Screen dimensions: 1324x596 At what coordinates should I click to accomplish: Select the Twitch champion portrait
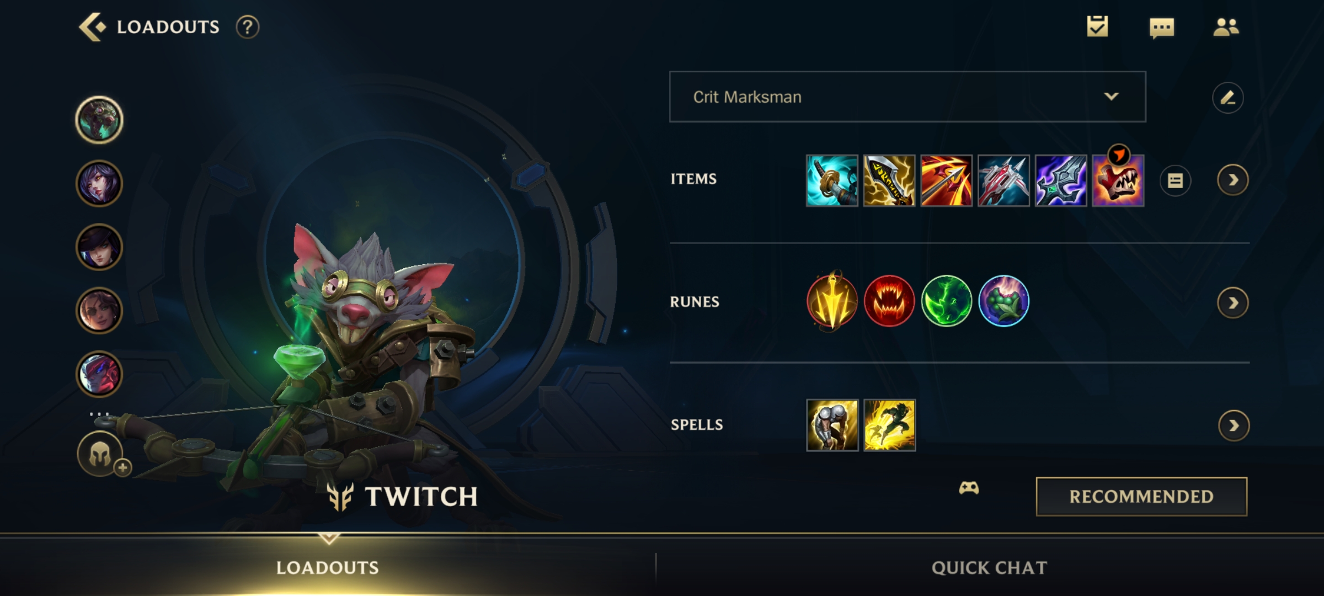click(99, 120)
